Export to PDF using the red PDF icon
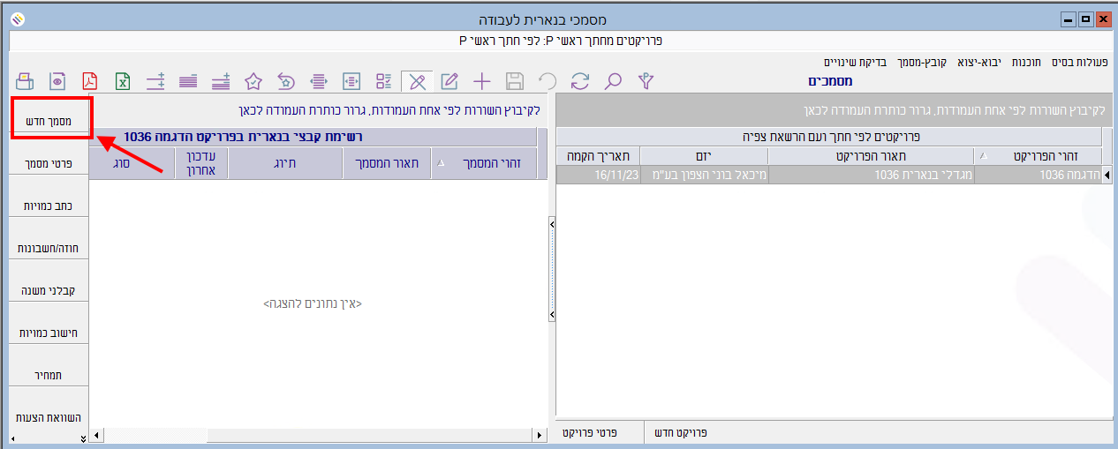 point(90,81)
